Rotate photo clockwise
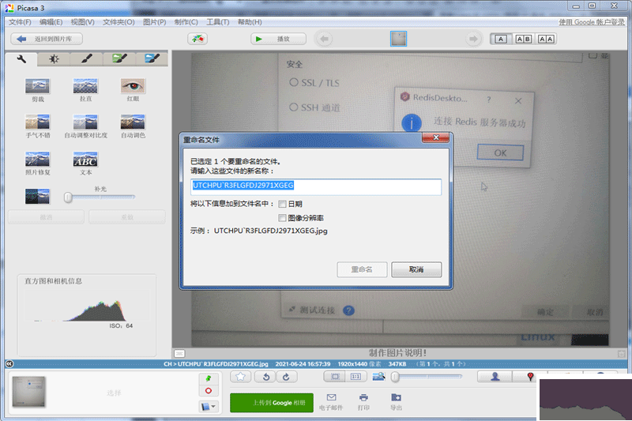Image resolution: width=632 pixels, height=421 pixels. click(287, 377)
